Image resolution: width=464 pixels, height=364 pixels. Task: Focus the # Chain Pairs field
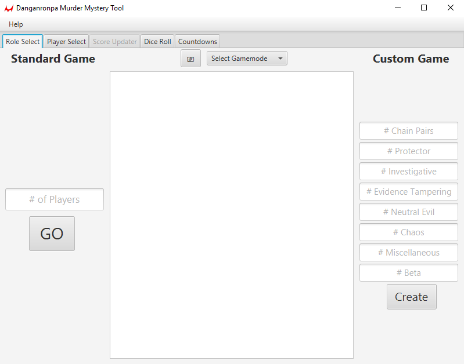click(409, 130)
